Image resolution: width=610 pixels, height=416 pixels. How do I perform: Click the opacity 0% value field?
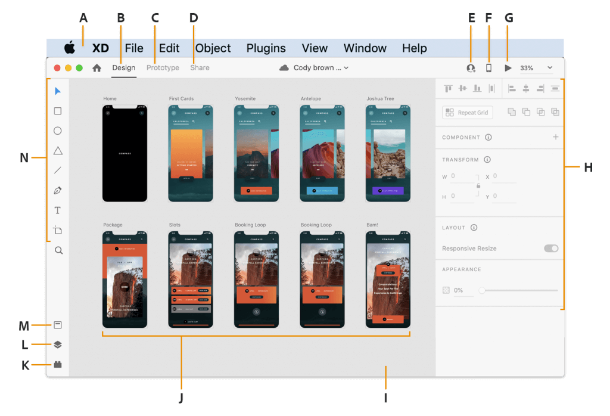463,290
